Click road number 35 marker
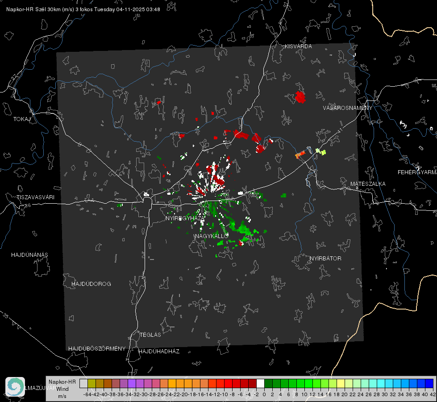 [x=6, y=316]
